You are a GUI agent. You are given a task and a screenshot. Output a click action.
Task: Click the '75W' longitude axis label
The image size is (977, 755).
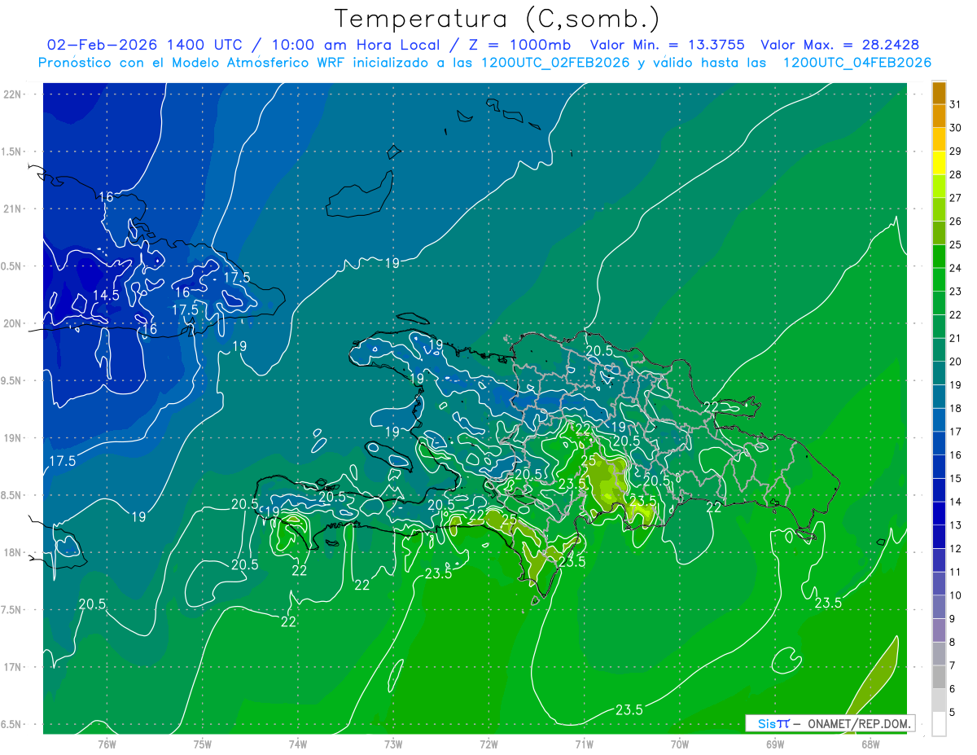(202, 744)
